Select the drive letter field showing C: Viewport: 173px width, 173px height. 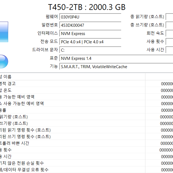[90, 50]
